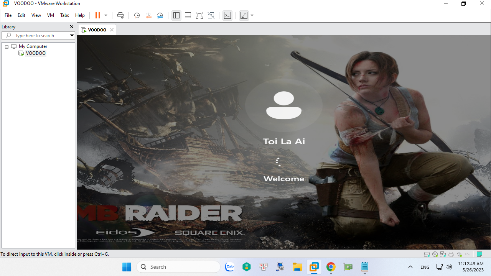Open File Explorer from the taskbar
Image resolution: width=491 pixels, height=276 pixels.
[x=297, y=267]
